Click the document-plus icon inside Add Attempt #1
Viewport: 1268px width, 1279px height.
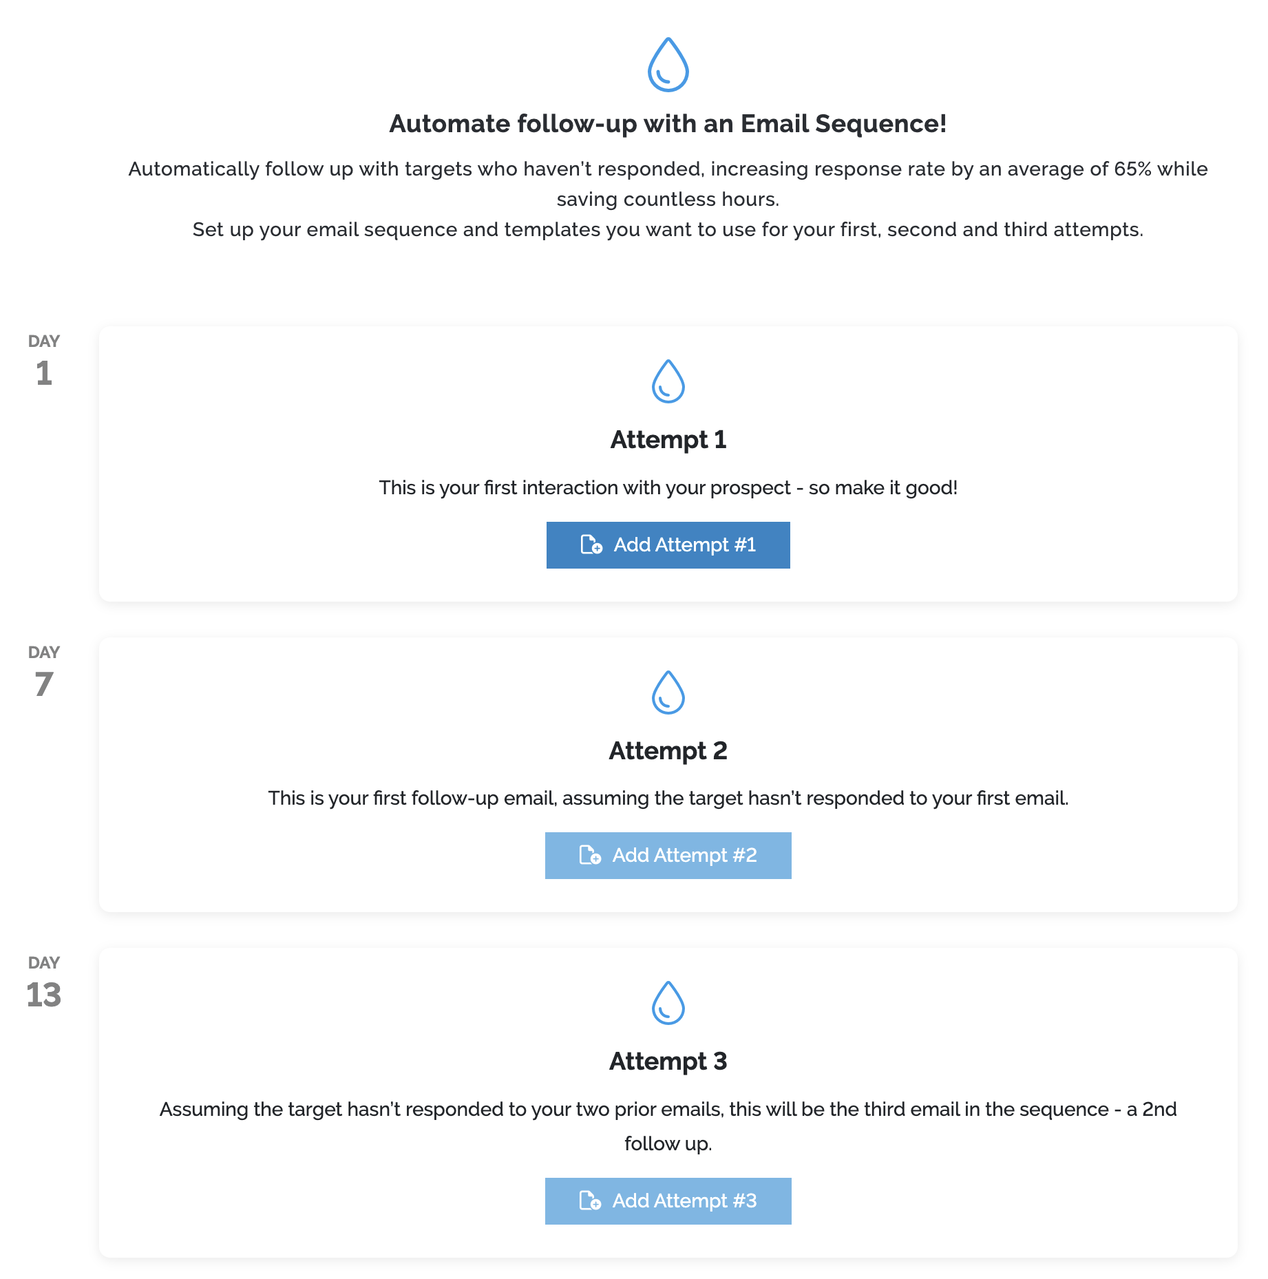pos(591,545)
